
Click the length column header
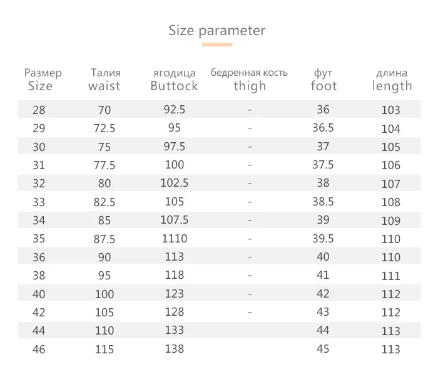point(392,86)
